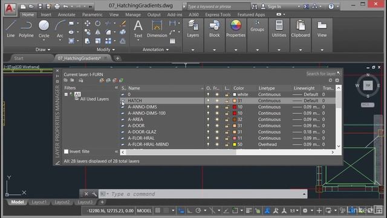Click A-FLOR-HRAL-MBND color swatch 50
Viewport: 387px width, 218px height.
click(235, 144)
